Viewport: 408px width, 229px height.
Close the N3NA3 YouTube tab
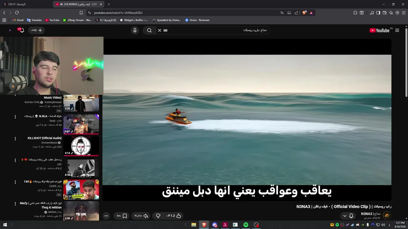point(101,4)
